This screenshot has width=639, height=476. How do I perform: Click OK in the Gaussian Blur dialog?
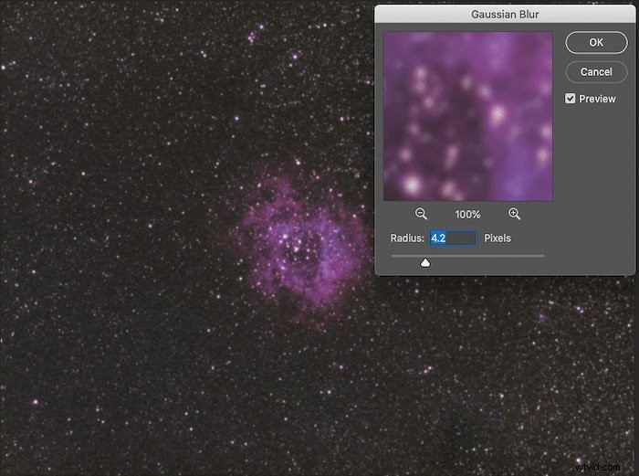pos(596,42)
